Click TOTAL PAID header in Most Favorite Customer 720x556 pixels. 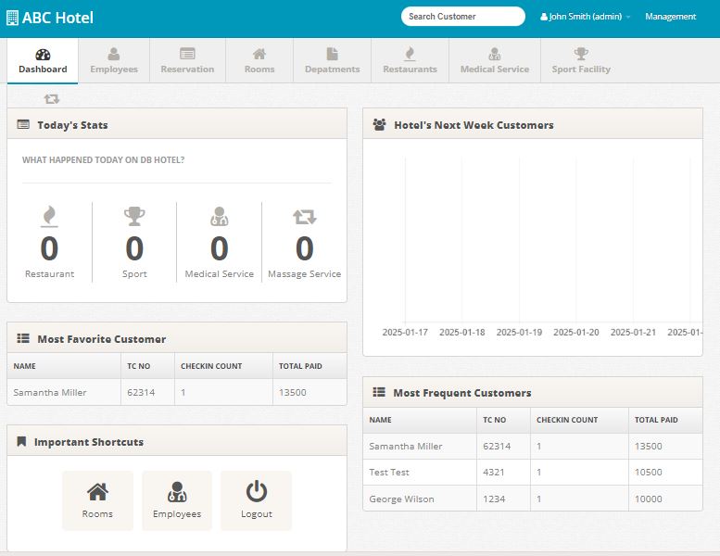coord(300,366)
